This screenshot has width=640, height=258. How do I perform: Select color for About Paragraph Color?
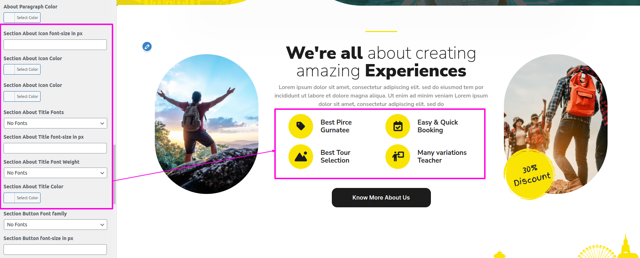[x=22, y=18]
